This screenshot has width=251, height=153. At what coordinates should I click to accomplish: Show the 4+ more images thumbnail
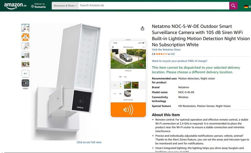click(25, 74)
